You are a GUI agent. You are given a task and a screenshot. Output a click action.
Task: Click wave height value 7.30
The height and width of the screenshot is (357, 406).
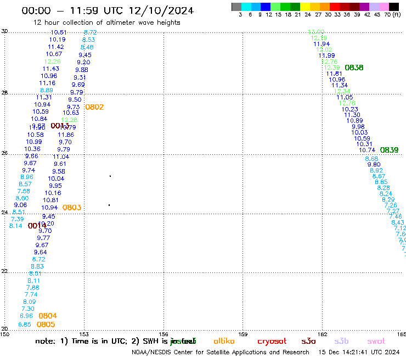28,309
